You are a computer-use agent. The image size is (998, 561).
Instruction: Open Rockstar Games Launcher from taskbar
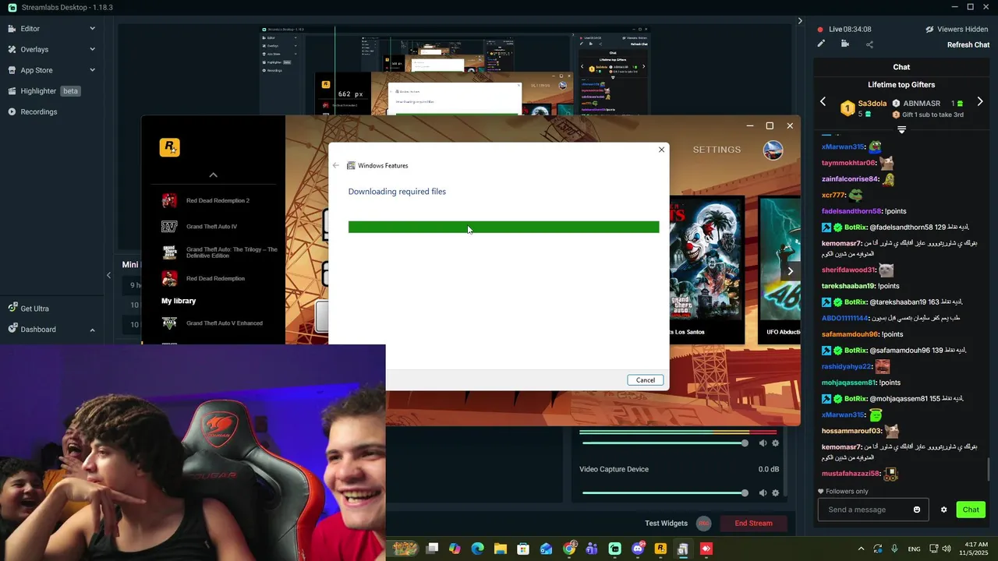coord(660,549)
